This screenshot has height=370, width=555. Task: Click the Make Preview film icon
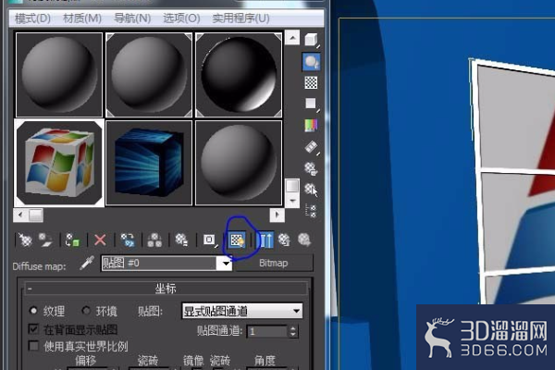click(311, 147)
